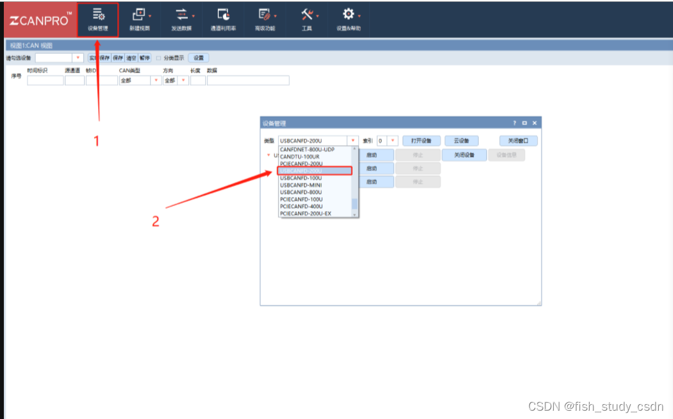Viewport: 673px width, 419px height.
Task: Open the 高级功能 advanced functions menu
Action: point(265,20)
